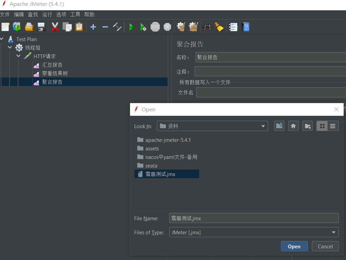This screenshot has width=346, height=260.
Task: Click the blue minus Collapse All icon
Action: click(x=105, y=27)
